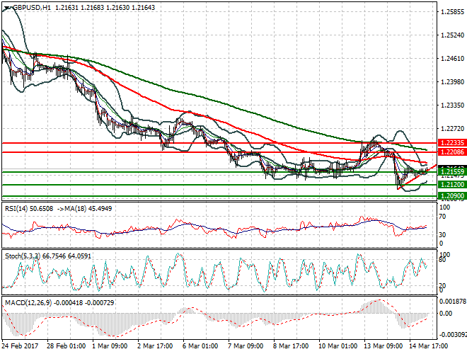Click the triangle arrow beside GBPUSD title
Image resolution: width=467 pixels, height=354 pixels.
click(5, 7)
